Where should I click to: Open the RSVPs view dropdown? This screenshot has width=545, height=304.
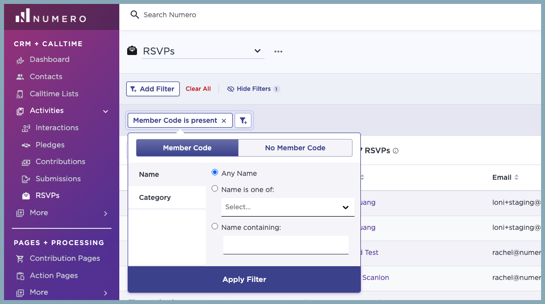(203, 51)
